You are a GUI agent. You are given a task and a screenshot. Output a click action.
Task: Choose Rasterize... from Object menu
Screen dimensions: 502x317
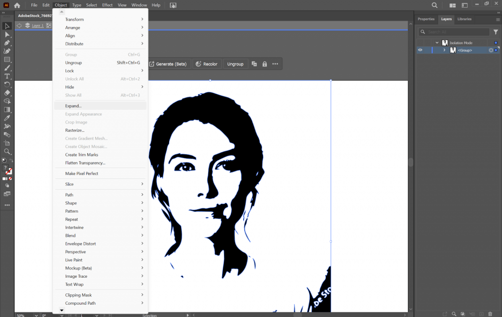tap(100, 130)
